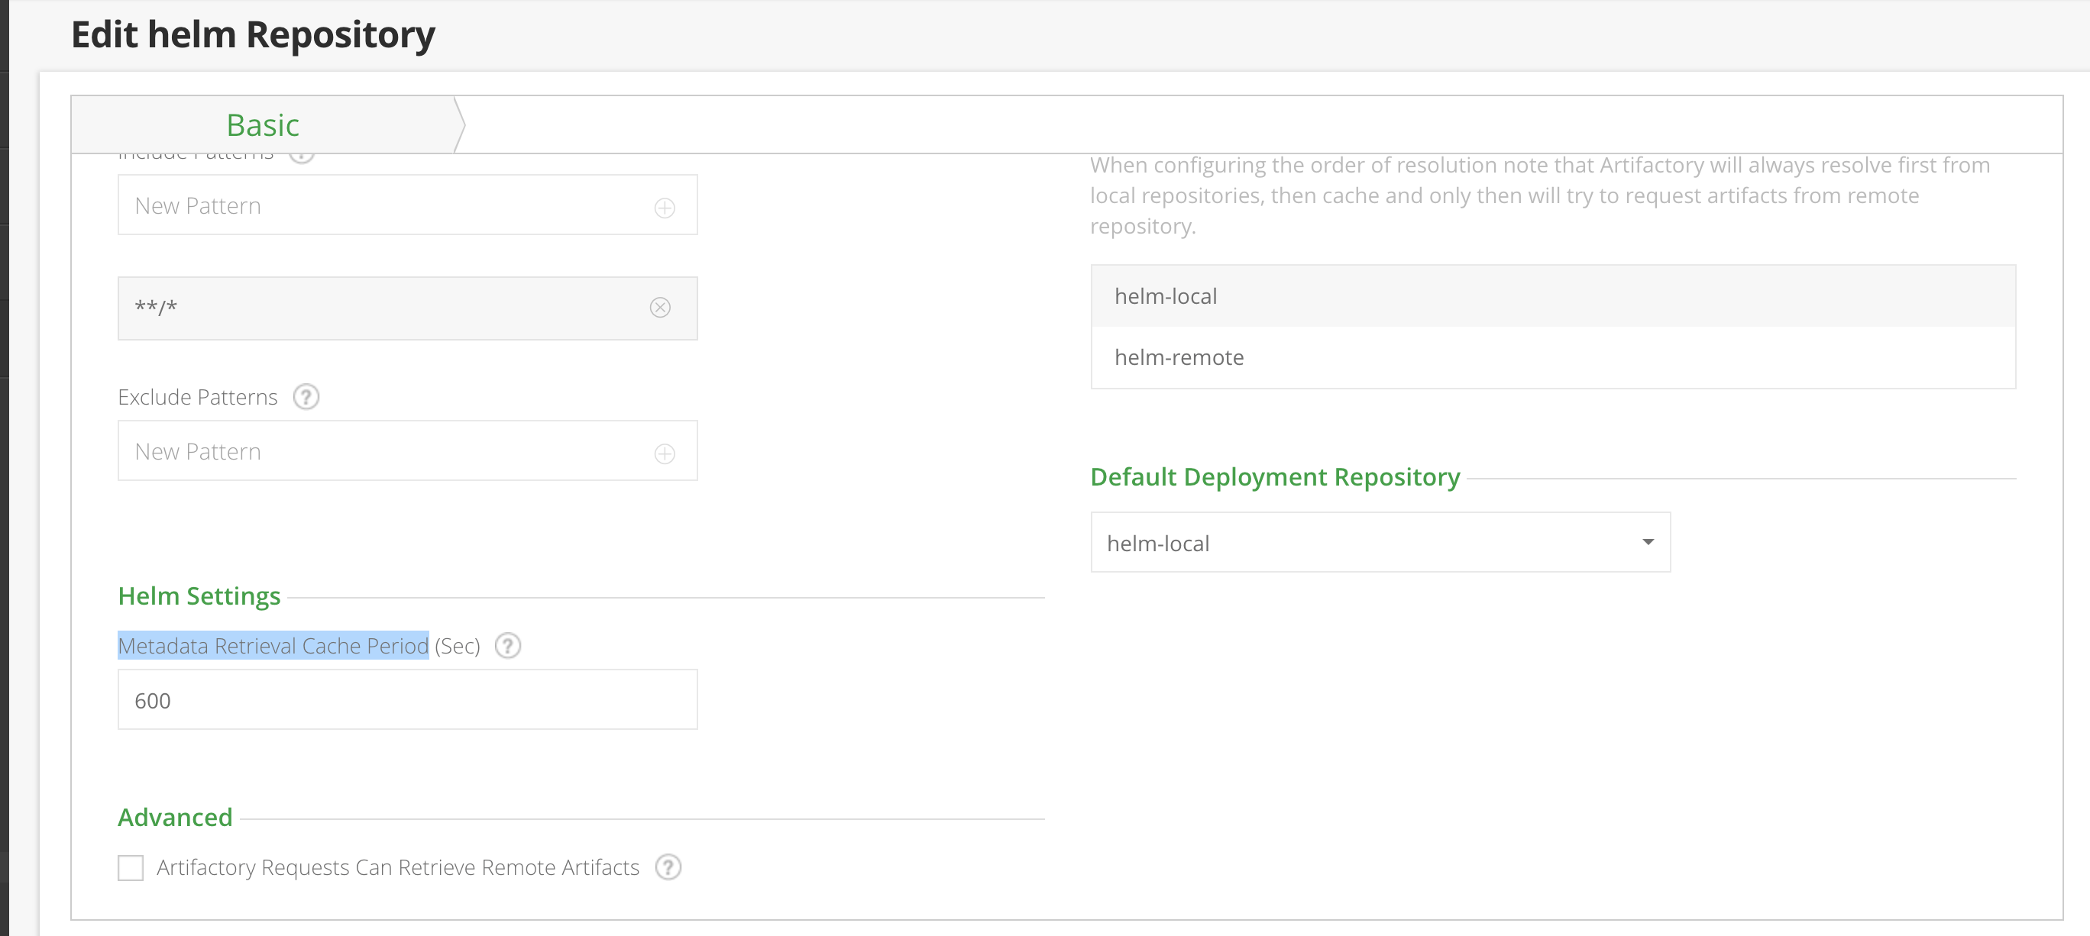Image resolution: width=2090 pixels, height=936 pixels.
Task: Switch to the Basic tab
Action: click(263, 125)
